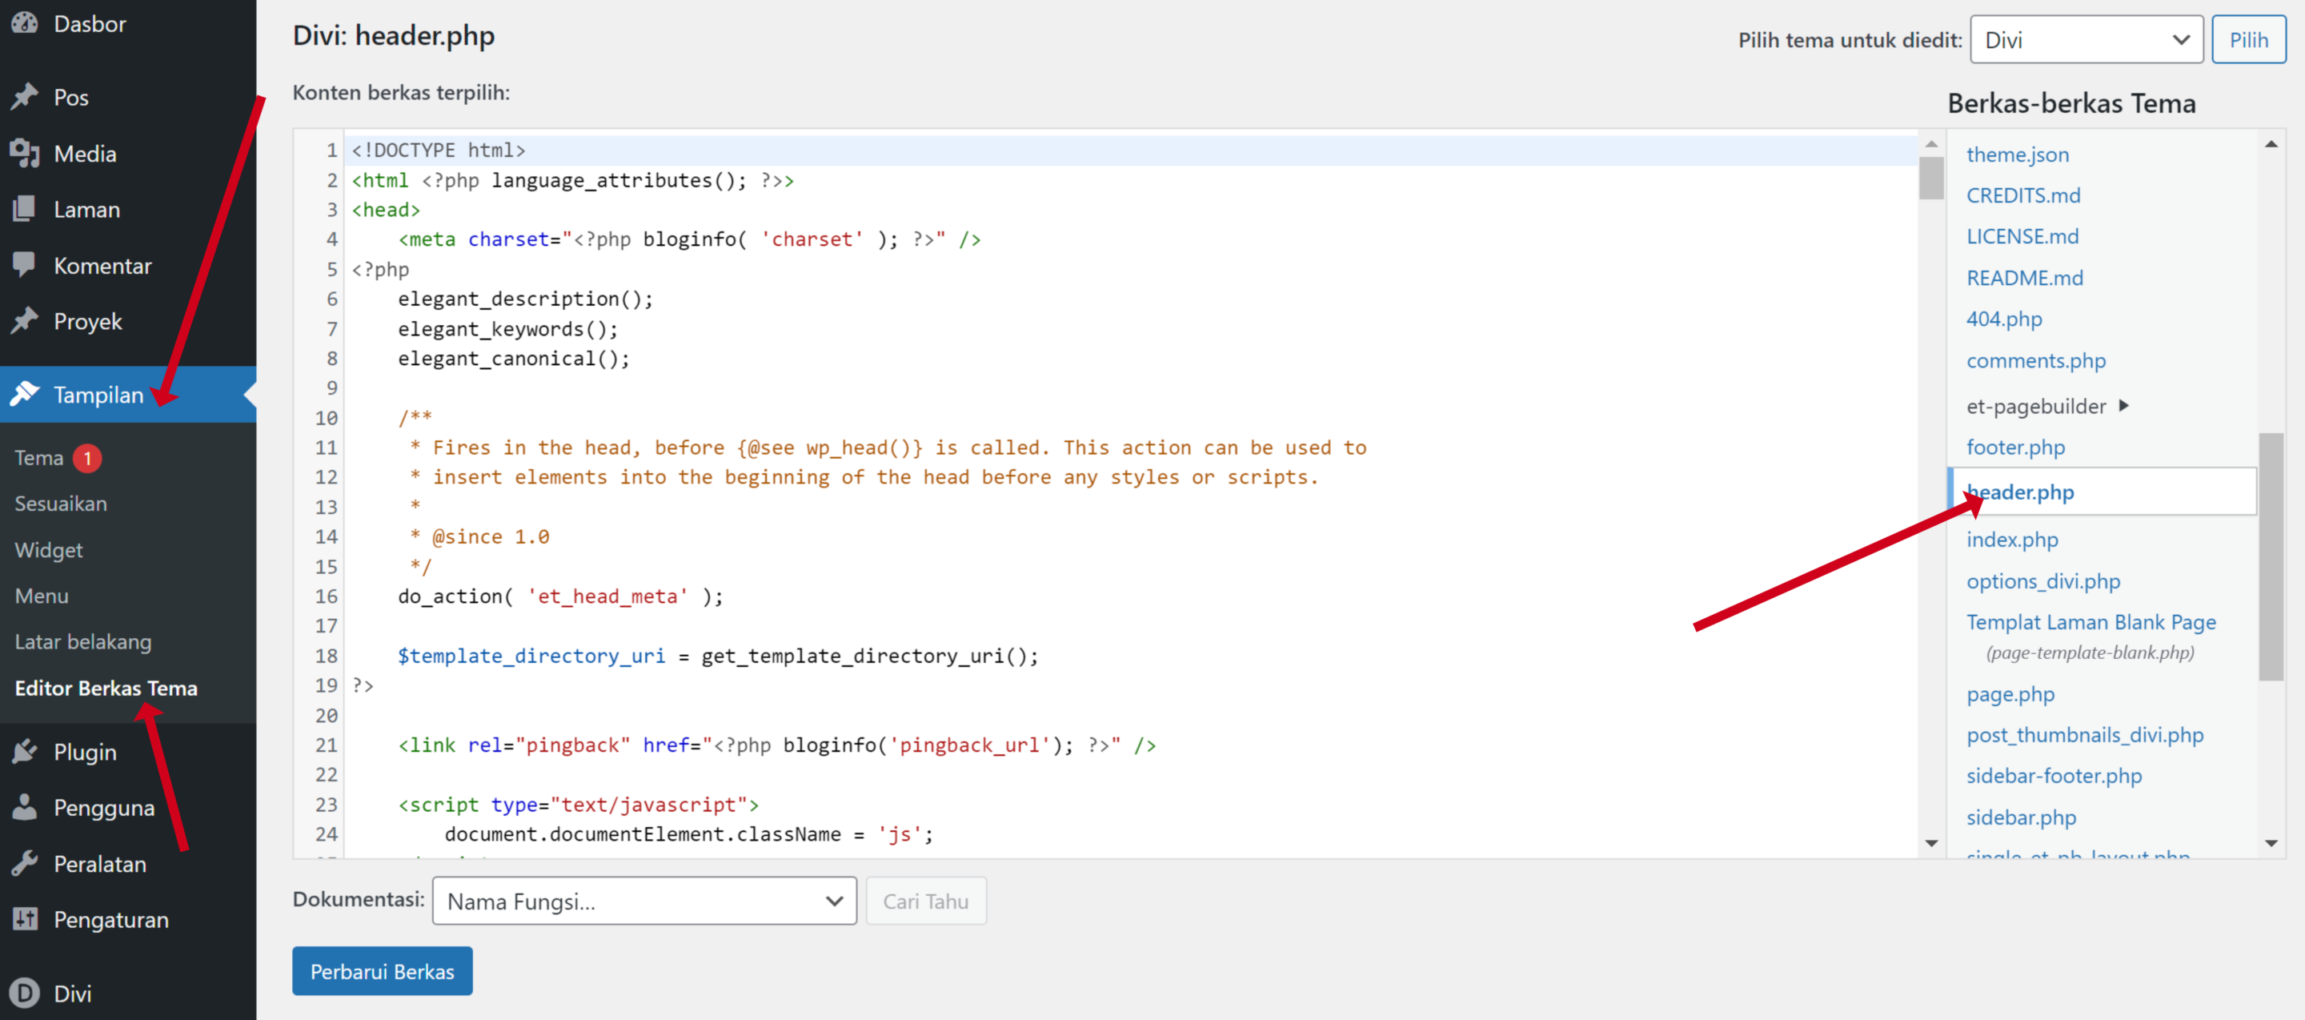Click the Pilih button
The image size is (2305, 1020).
[x=2247, y=39]
